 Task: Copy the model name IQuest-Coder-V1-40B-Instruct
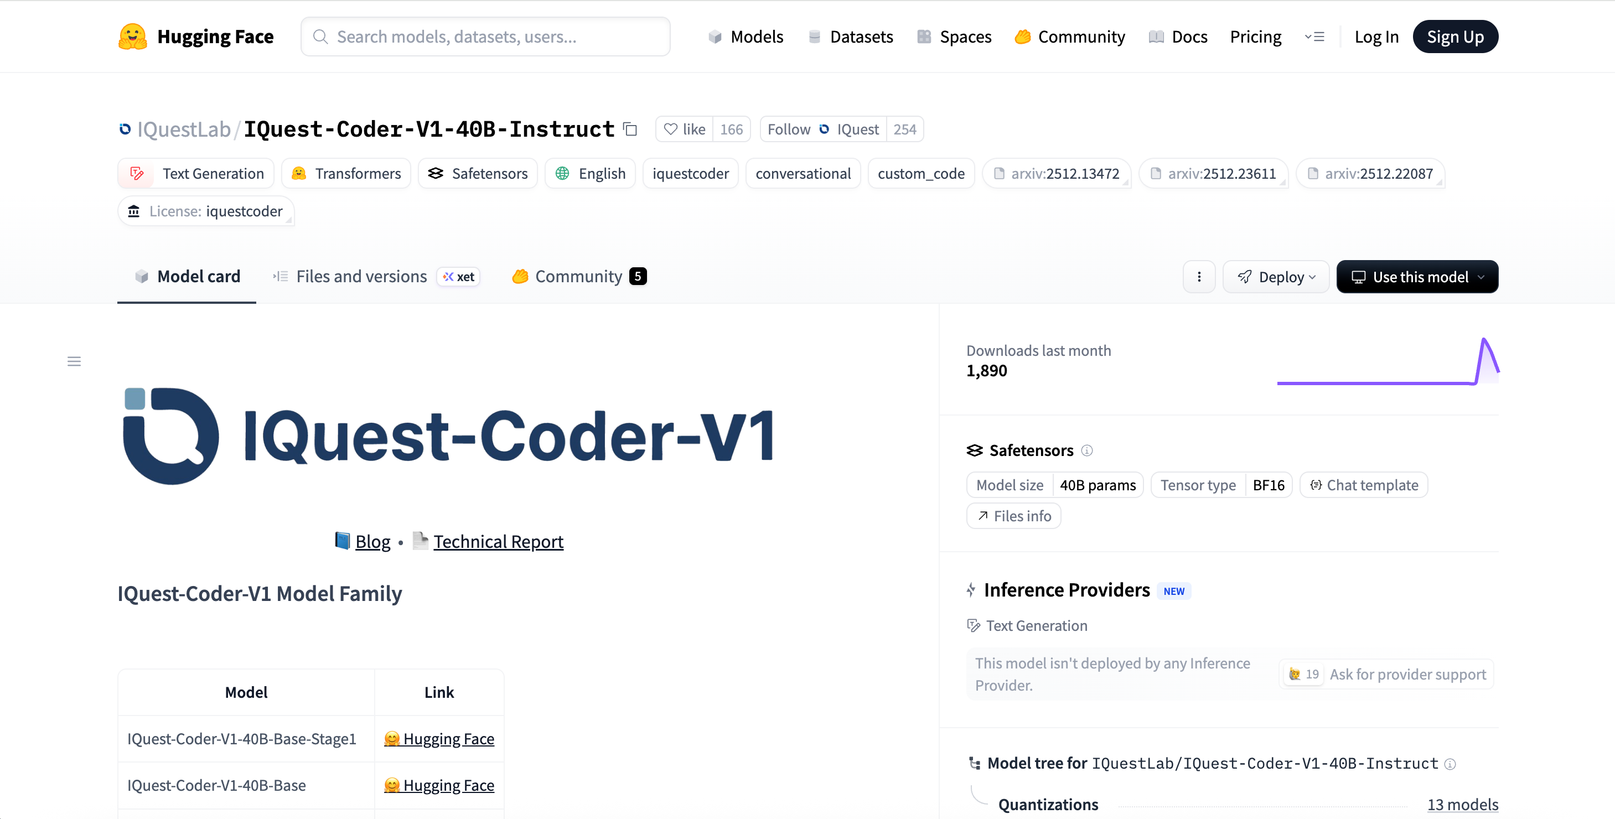pyautogui.click(x=630, y=129)
